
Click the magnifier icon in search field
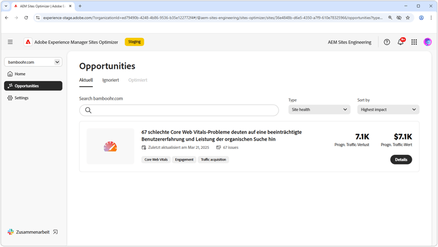point(88,110)
